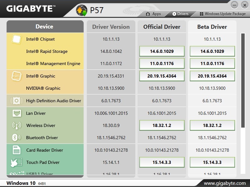Click the Bluetooth Driver icon

coord(16,137)
